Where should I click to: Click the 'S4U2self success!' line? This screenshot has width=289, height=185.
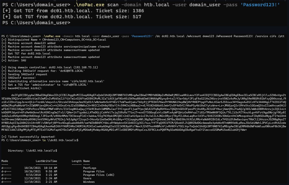19,78
